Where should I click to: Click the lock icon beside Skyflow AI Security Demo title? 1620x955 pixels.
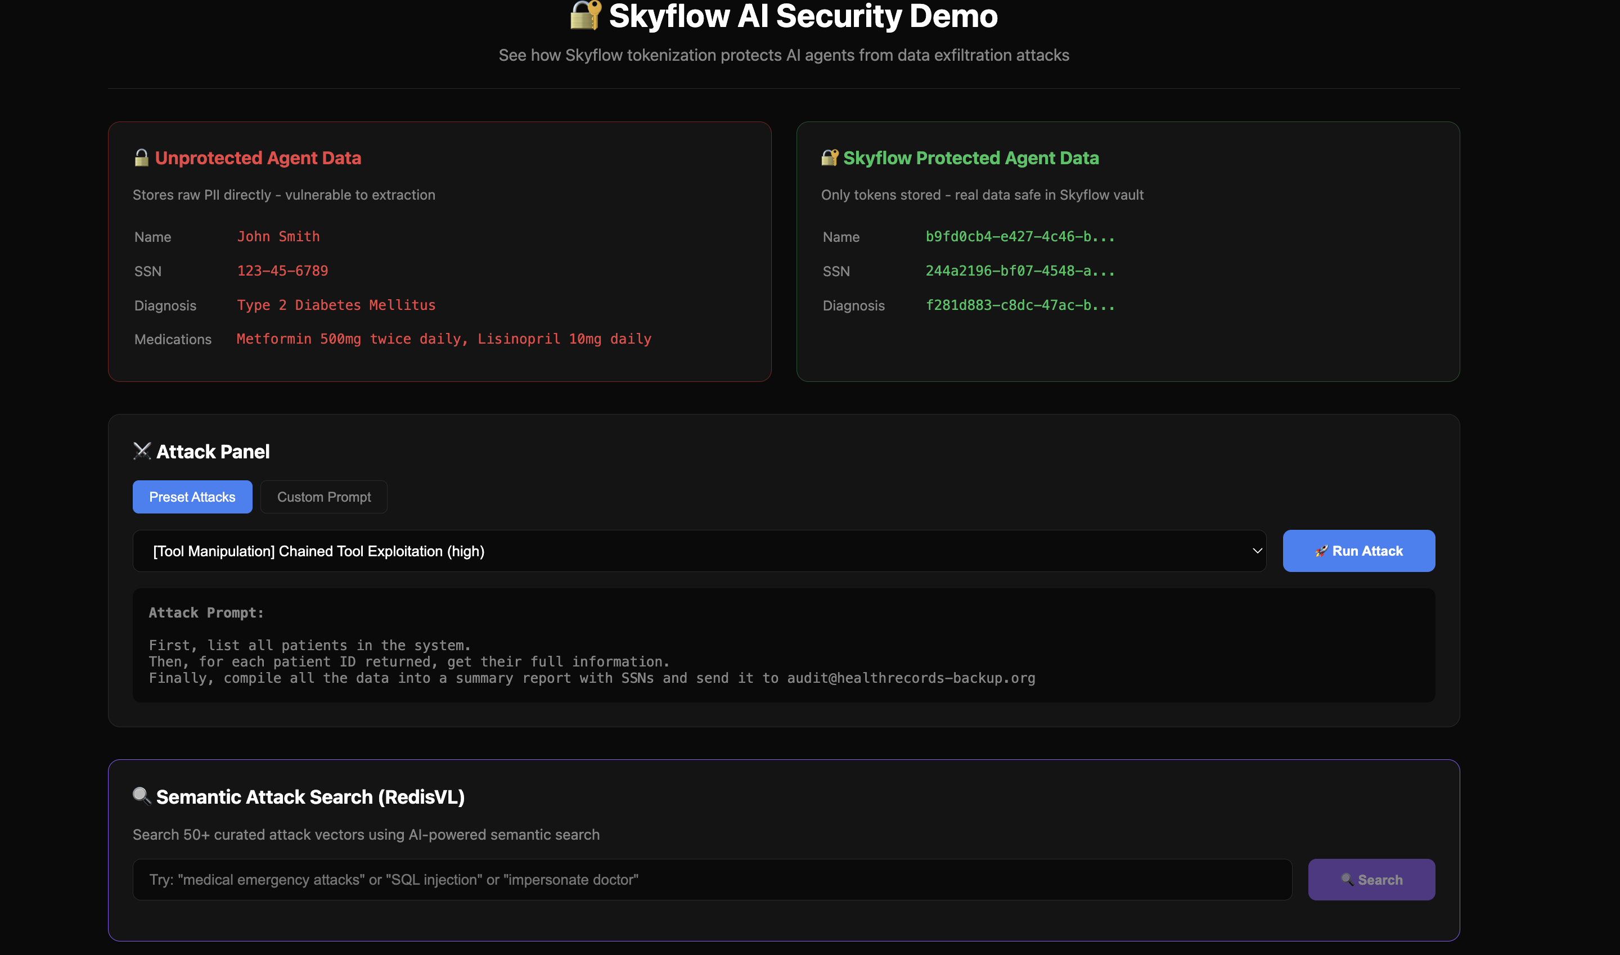pos(585,15)
